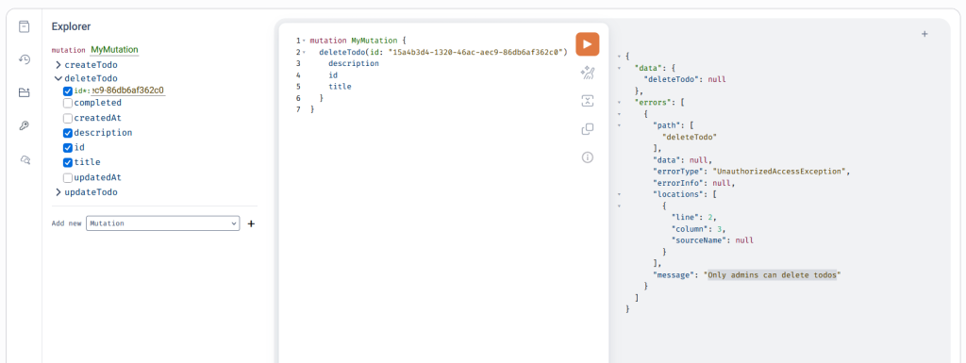Run the mutation with the orange play button
The width and height of the screenshot is (966, 363).
pyautogui.click(x=587, y=44)
